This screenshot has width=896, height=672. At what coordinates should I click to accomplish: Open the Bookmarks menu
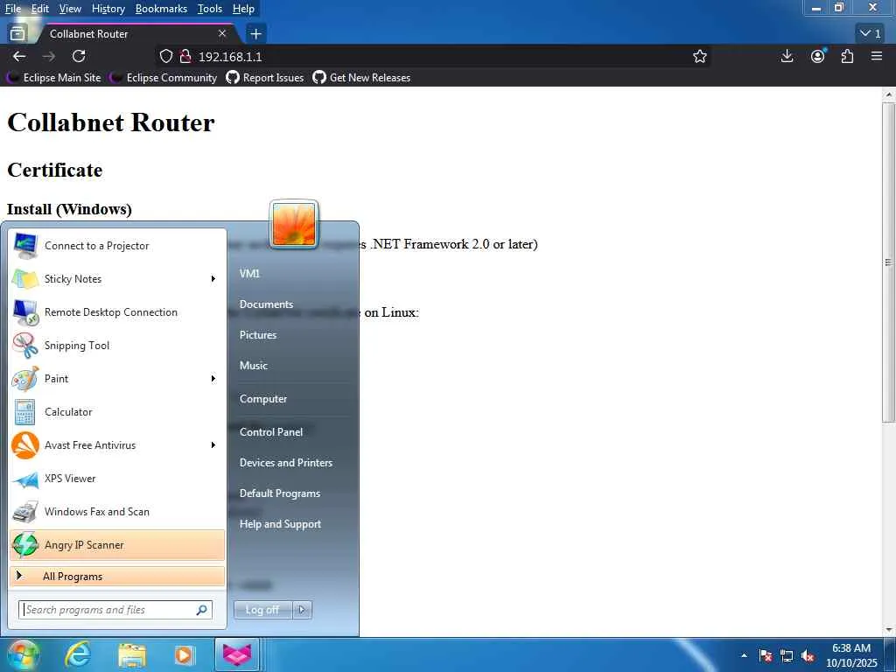click(161, 9)
